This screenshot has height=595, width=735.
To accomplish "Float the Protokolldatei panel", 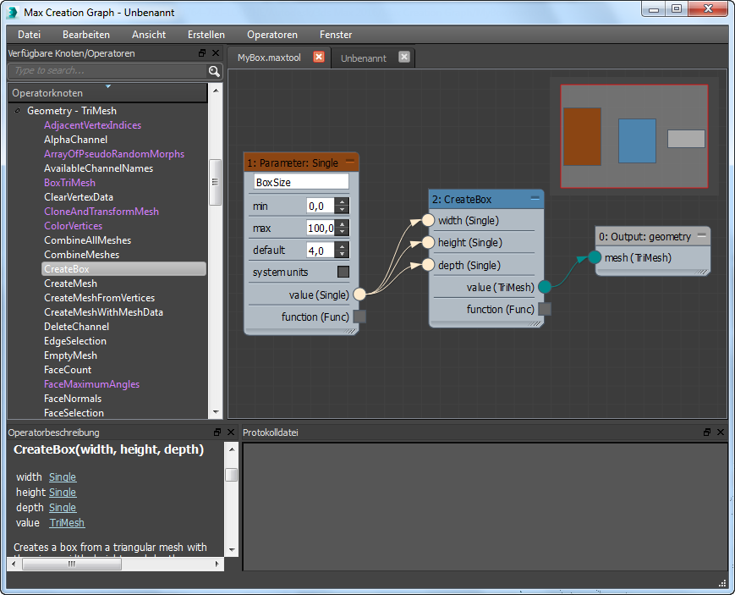I will coord(707,432).
